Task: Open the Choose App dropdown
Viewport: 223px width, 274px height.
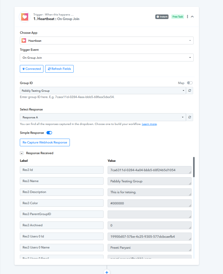Action: coord(107,41)
